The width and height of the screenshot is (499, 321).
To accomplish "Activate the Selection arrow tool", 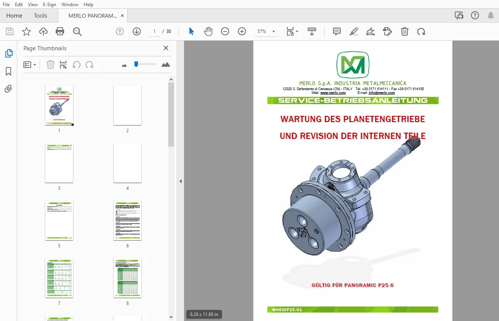I will pyautogui.click(x=191, y=31).
